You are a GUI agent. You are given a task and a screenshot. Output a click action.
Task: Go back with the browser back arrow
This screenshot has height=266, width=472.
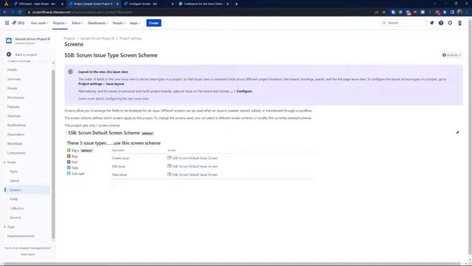(5, 12)
